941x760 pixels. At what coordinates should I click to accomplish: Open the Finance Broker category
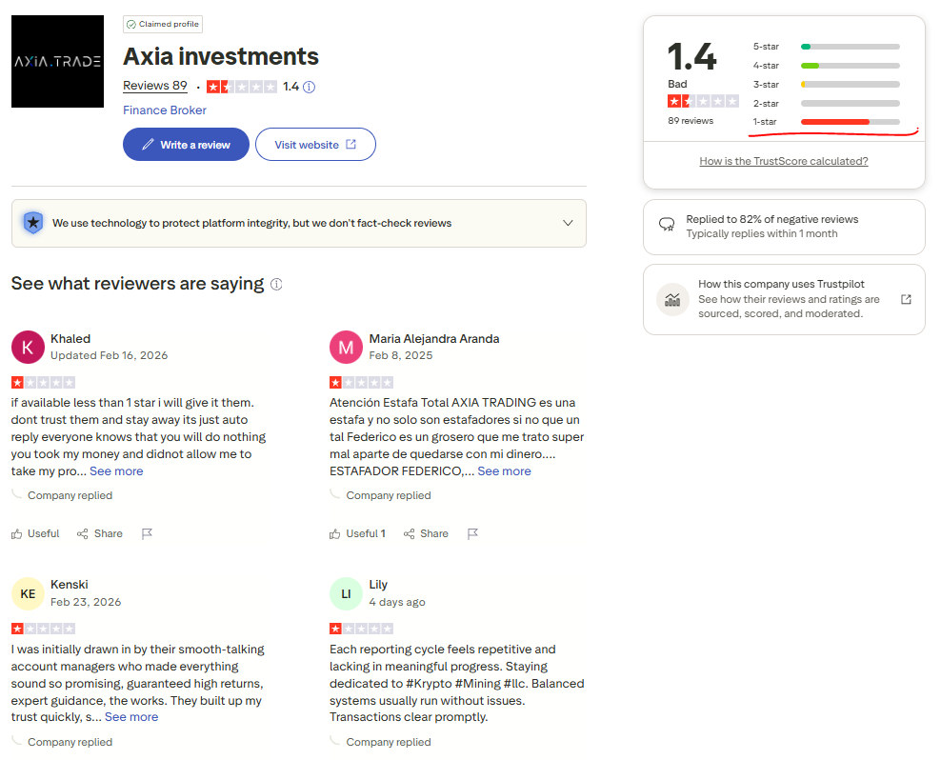click(x=165, y=110)
